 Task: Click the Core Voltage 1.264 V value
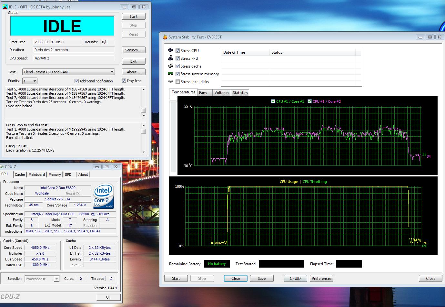coord(80,205)
